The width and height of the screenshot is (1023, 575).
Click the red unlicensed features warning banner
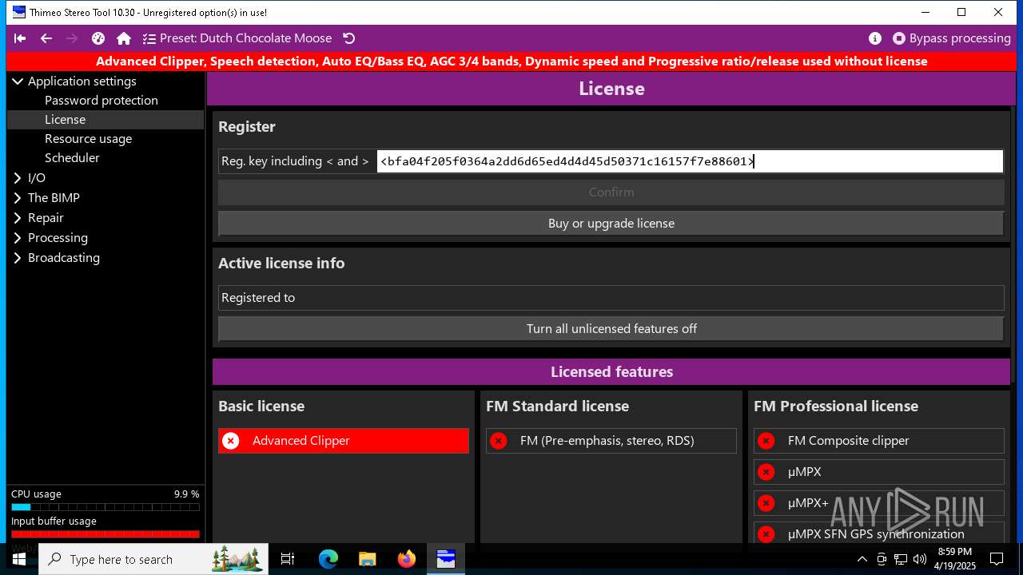pos(511,61)
